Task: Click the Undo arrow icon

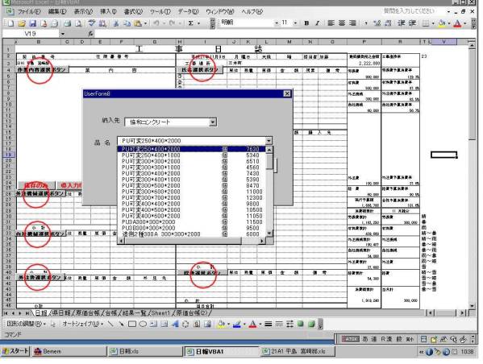Action: click(156, 23)
